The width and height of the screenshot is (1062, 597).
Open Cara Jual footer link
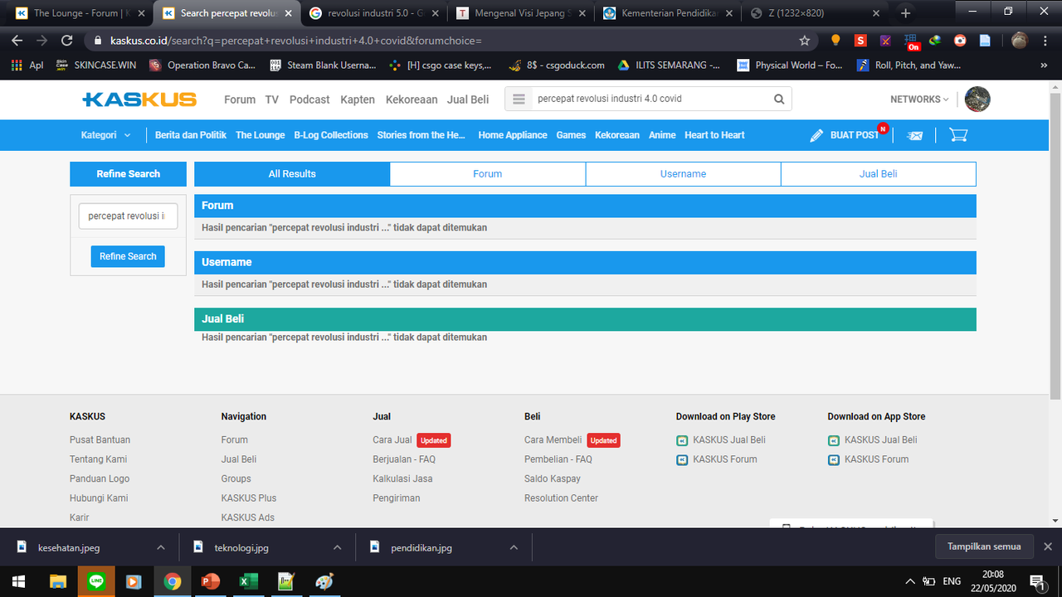(x=392, y=440)
